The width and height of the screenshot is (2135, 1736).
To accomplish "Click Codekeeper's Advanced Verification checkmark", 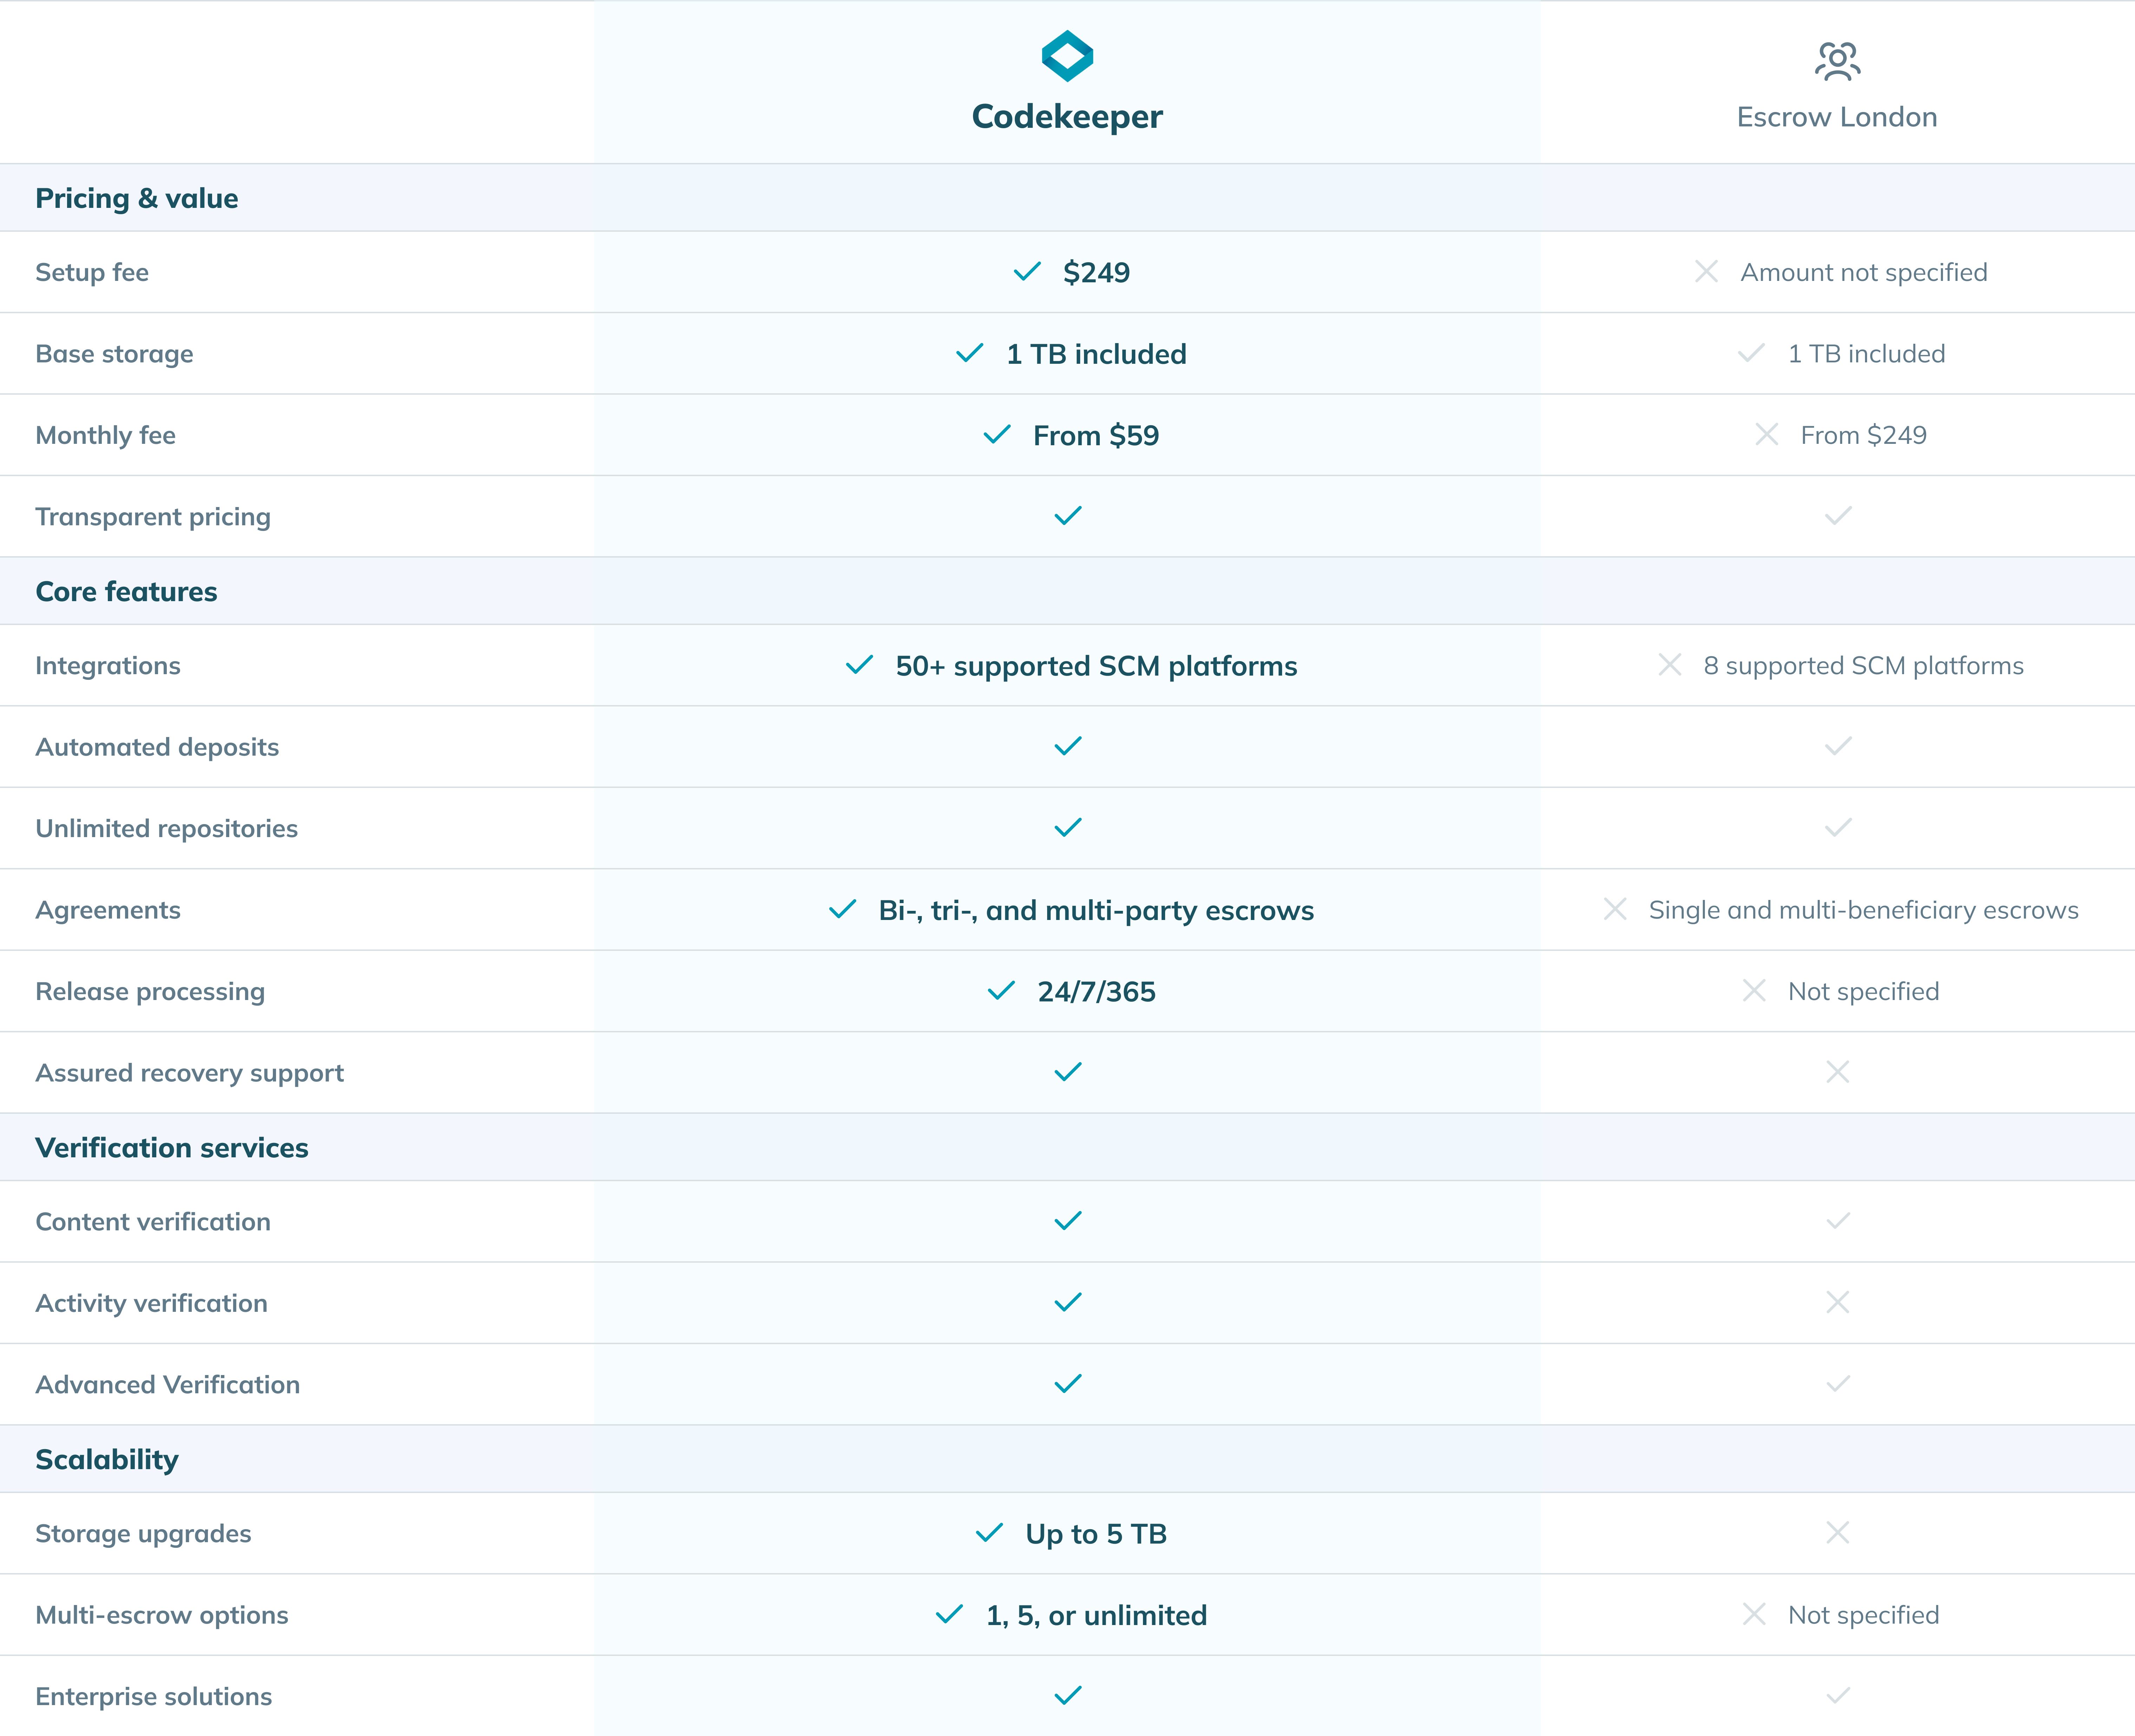I will click(1068, 1384).
